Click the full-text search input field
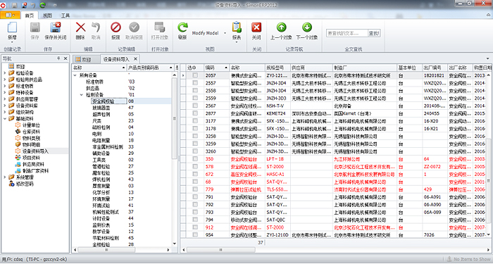Screen dimensions: 493x264 tap(347, 33)
